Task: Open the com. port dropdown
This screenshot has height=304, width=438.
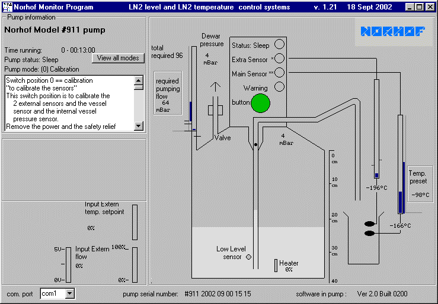Action: pos(70,293)
